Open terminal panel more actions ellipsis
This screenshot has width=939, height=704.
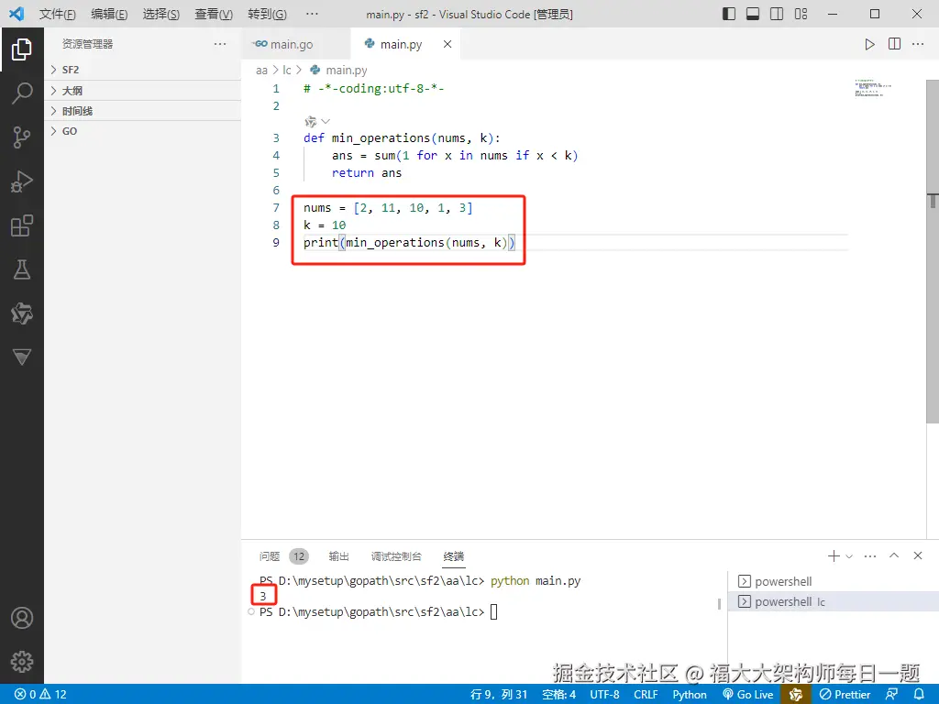click(x=870, y=556)
